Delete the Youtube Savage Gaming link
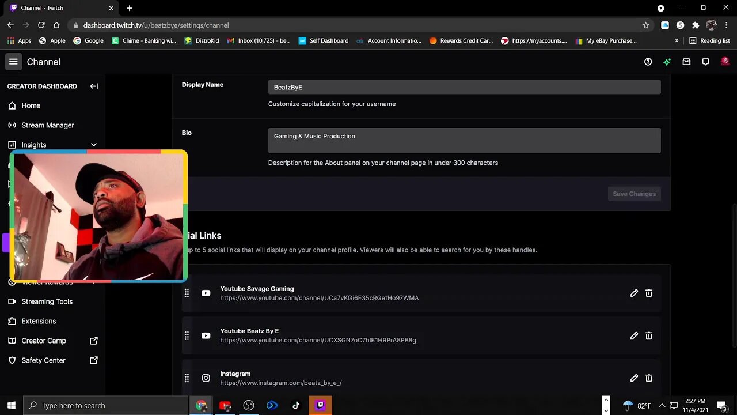Screen dimensions: 737x415 [649, 293]
